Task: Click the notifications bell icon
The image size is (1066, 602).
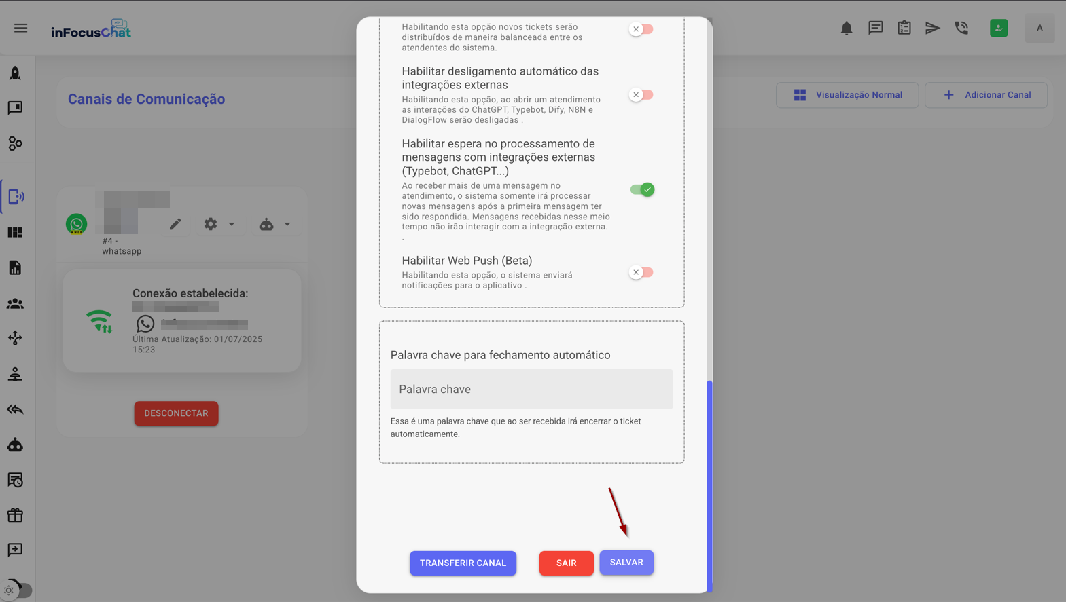Action: (846, 29)
